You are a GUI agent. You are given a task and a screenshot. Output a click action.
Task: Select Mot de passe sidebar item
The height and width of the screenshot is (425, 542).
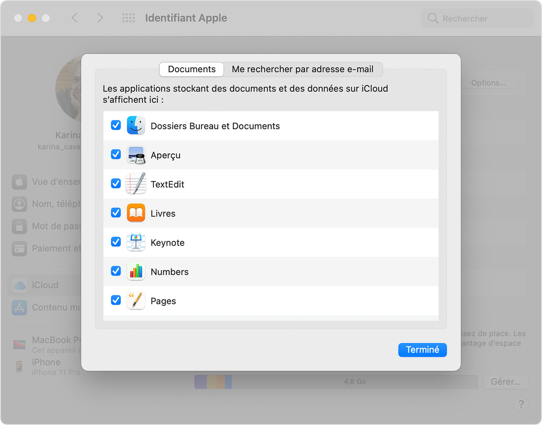tap(45, 227)
